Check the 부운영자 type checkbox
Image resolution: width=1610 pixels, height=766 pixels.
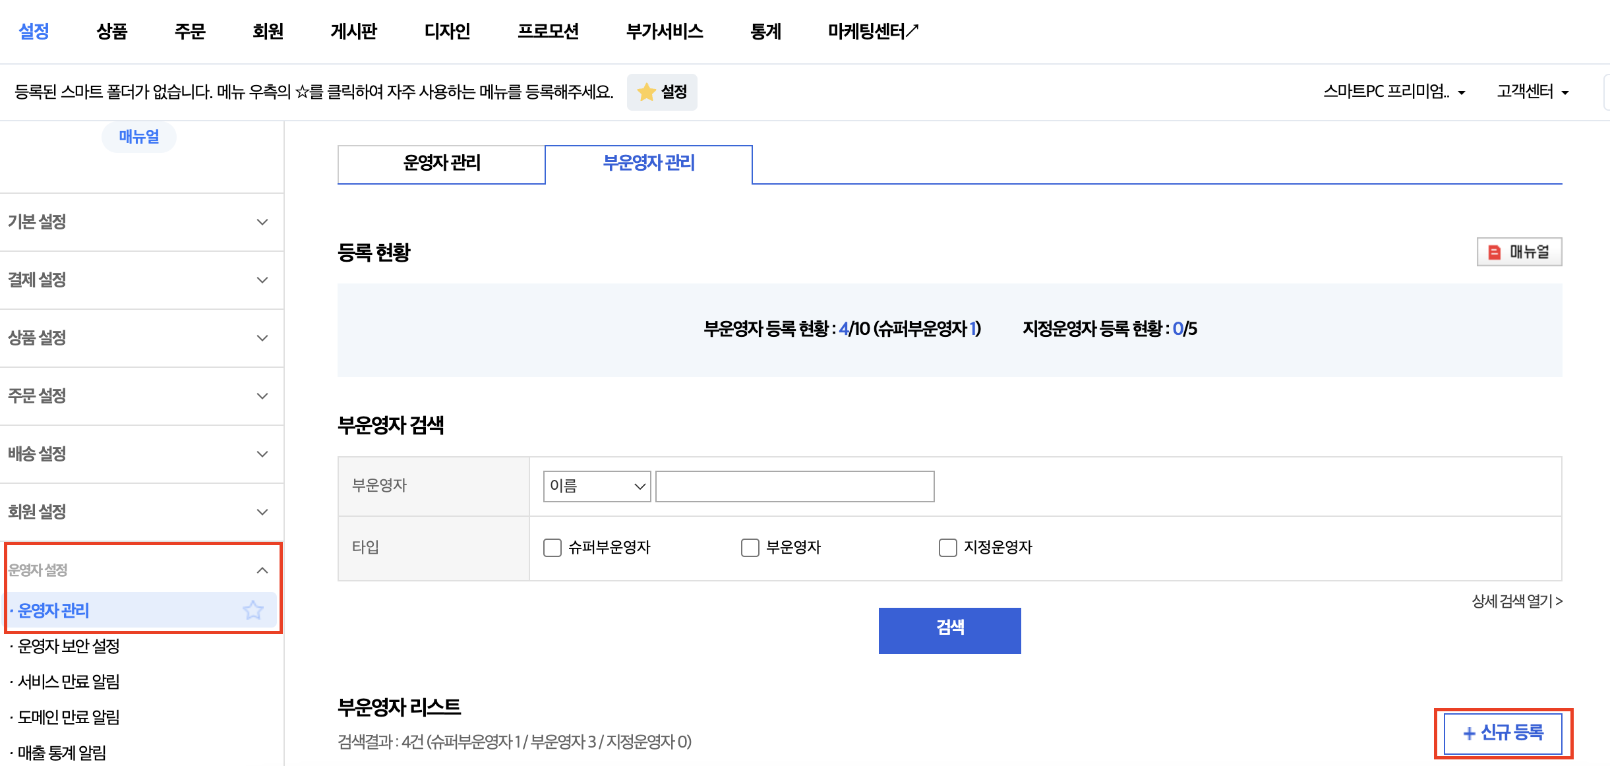pos(750,547)
